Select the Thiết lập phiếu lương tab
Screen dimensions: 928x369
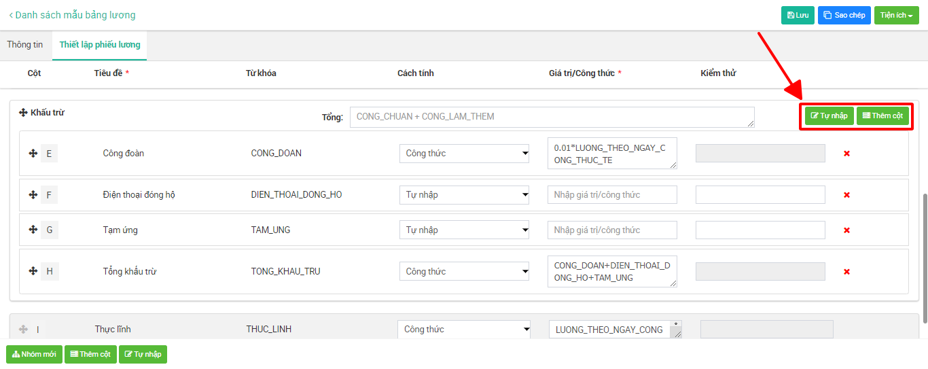click(100, 45)
